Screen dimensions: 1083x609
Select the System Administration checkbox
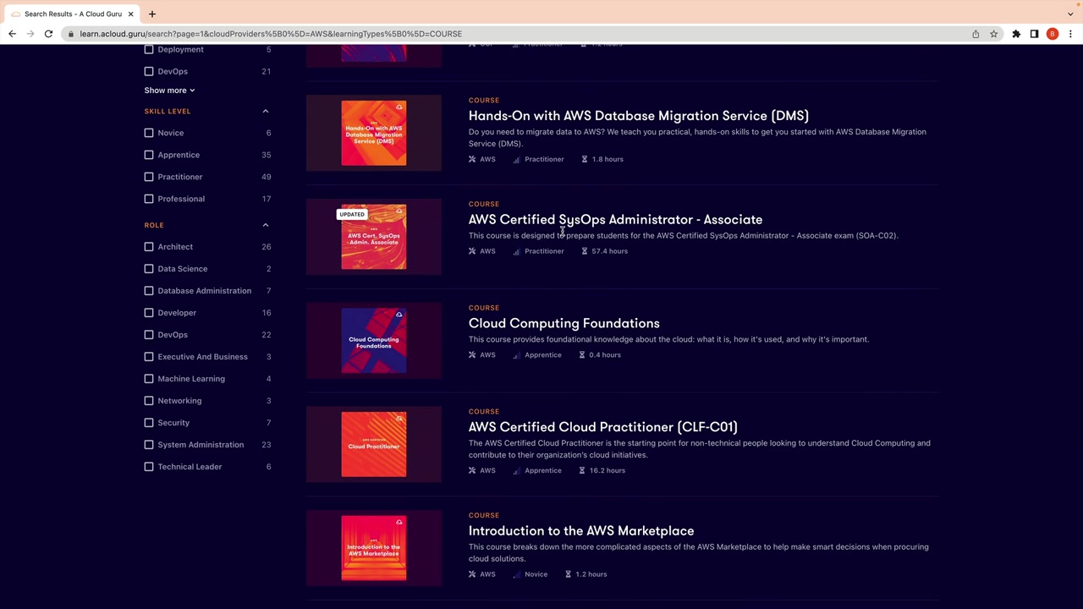coord(149,445)
